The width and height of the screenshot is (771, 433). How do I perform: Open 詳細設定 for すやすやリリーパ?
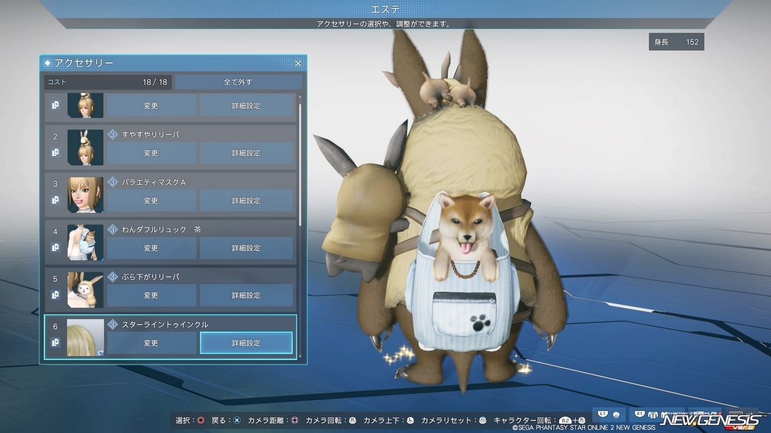click(x=246, y=153)
